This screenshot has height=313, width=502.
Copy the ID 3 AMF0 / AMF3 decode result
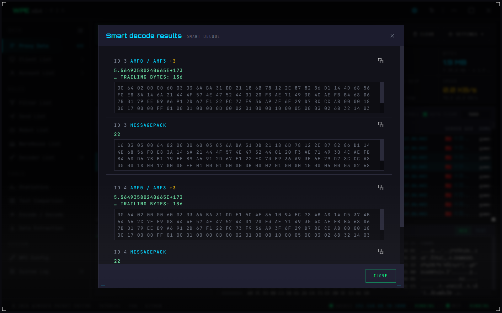click(x=380, y=61)
